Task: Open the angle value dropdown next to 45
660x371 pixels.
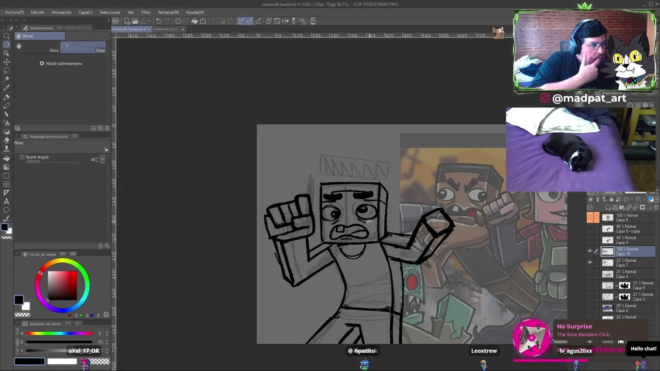Action: click(x=103, y=160)
